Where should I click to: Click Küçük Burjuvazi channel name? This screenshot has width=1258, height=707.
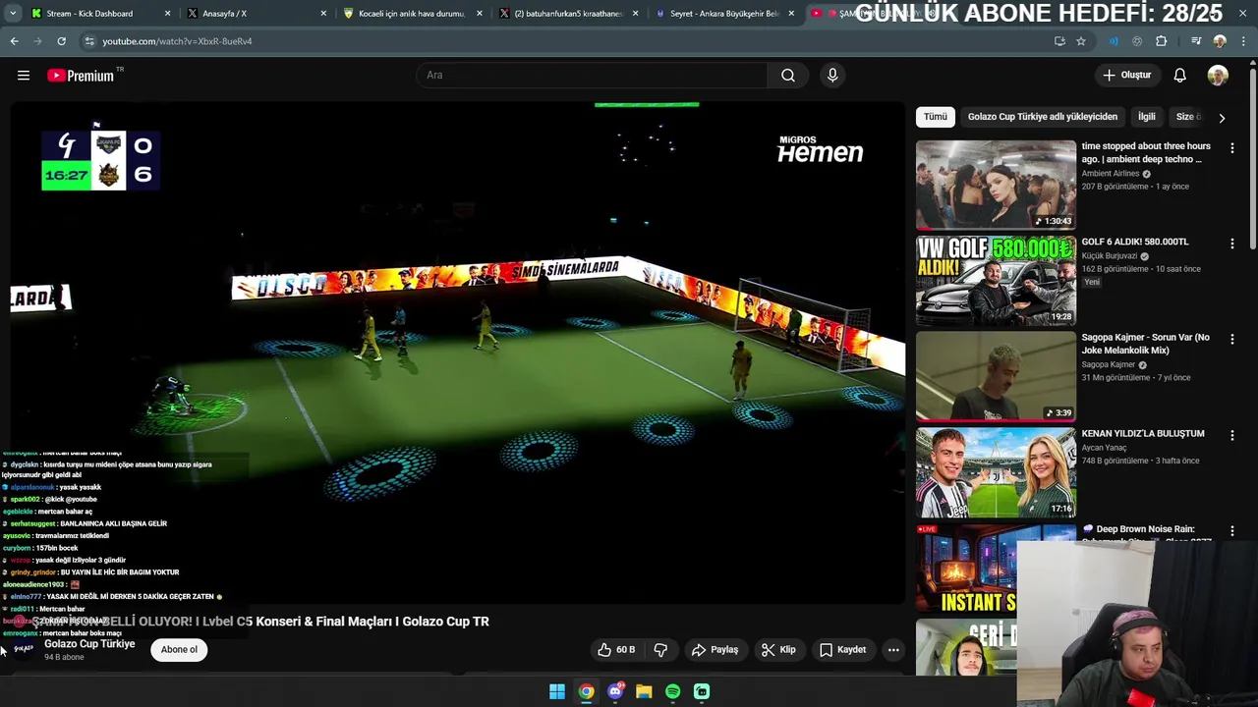pyautogui.click(x=1110, y=256)
